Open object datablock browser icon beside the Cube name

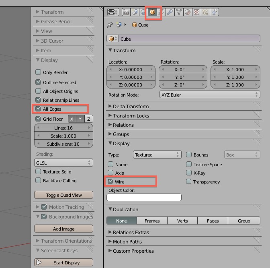pos(112,39)
